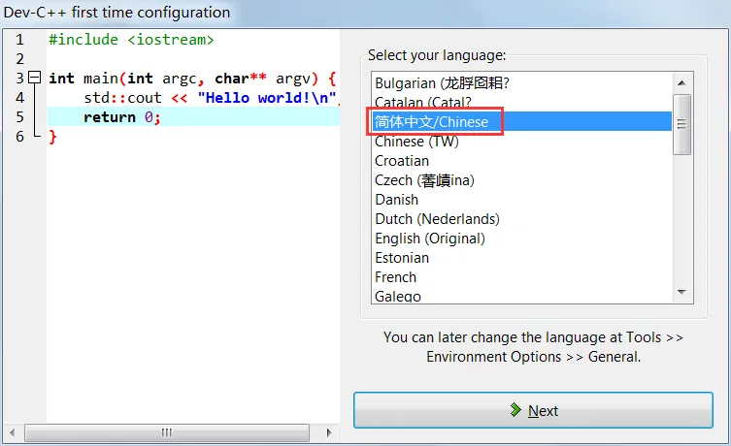This screenshot has width=731, height=446.
Task: Pick Danish from the language list
Action: click(x=521, y=200)
